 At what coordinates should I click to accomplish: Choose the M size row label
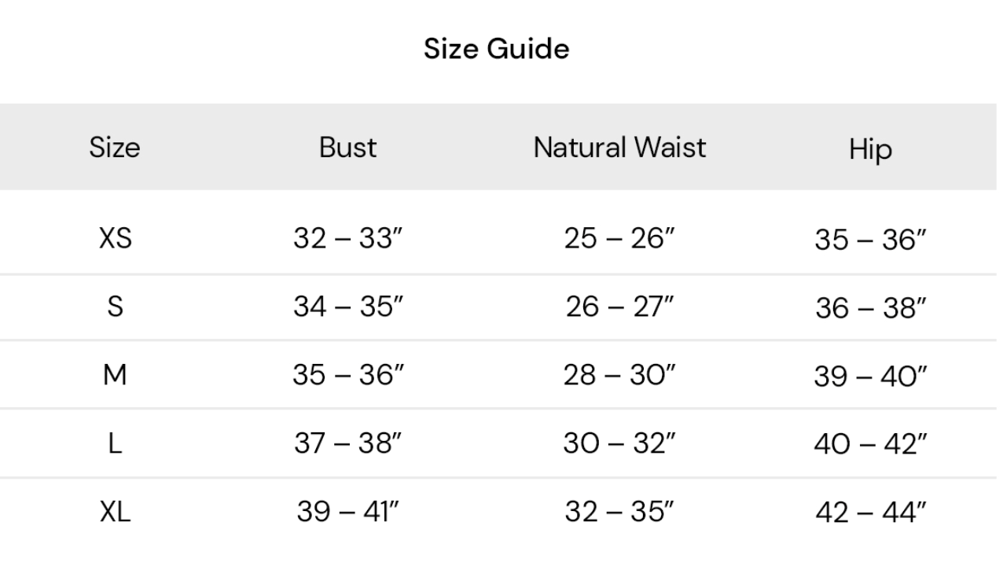[x=115, y=376]
